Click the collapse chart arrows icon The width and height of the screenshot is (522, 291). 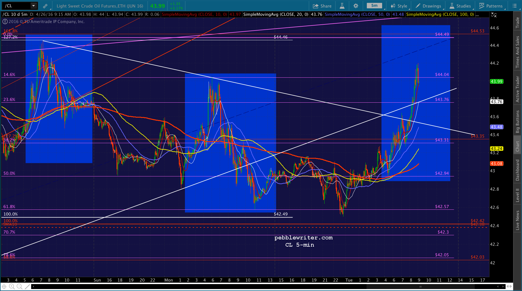coord(494,15)
